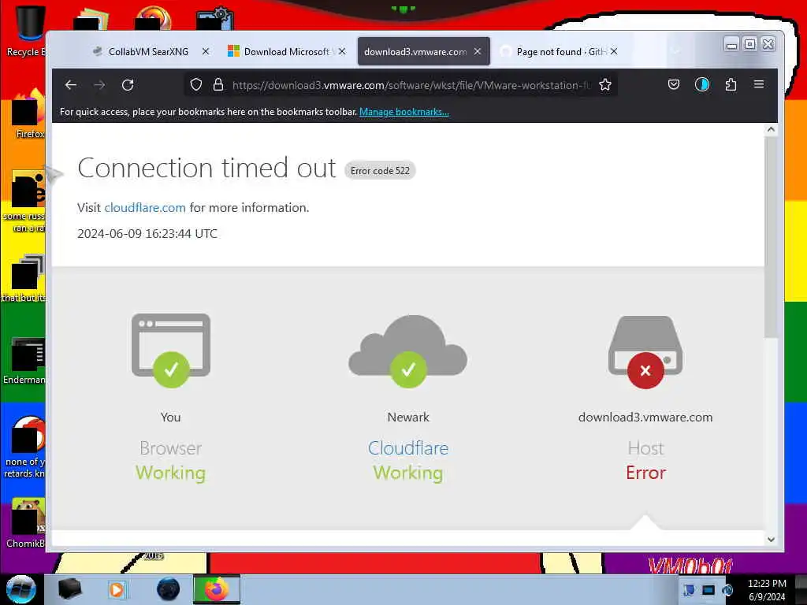
Task: Close the download3.vmware.com tab
Action: click(477, 51)
